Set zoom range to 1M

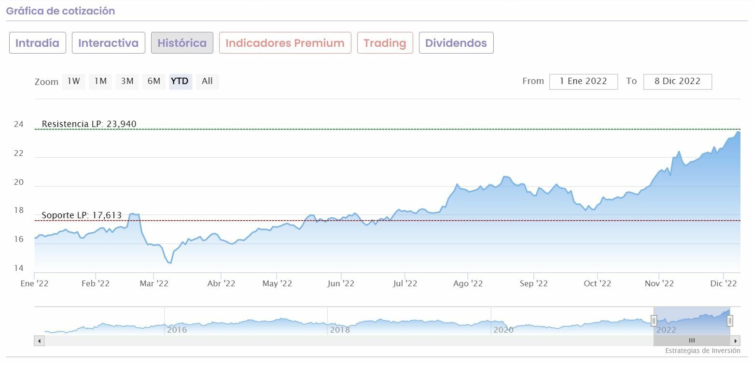(x=100, y=82)
